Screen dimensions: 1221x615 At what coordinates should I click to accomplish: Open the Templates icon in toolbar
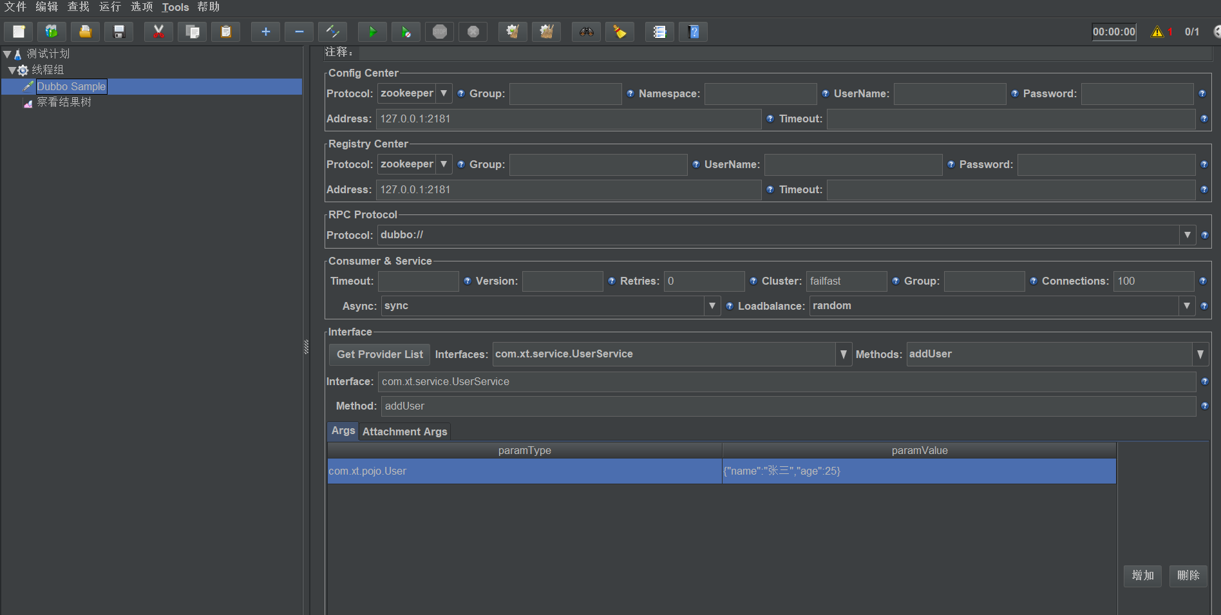pyautogui.click(x=52, y=32)
